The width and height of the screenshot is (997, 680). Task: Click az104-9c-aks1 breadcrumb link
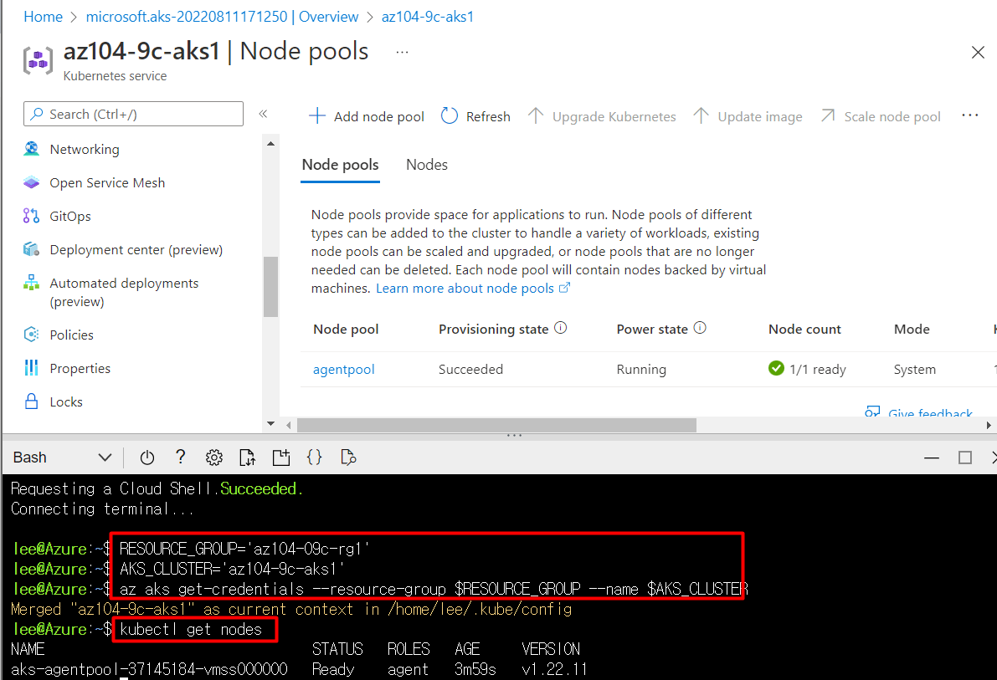pyautogui.click(x=427, y=17)
